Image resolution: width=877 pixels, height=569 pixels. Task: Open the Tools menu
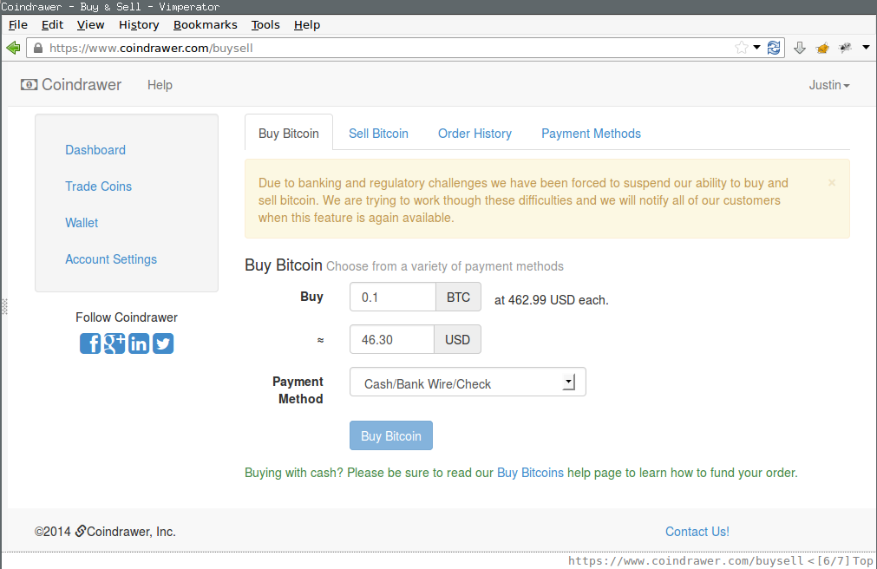(265, 25)
